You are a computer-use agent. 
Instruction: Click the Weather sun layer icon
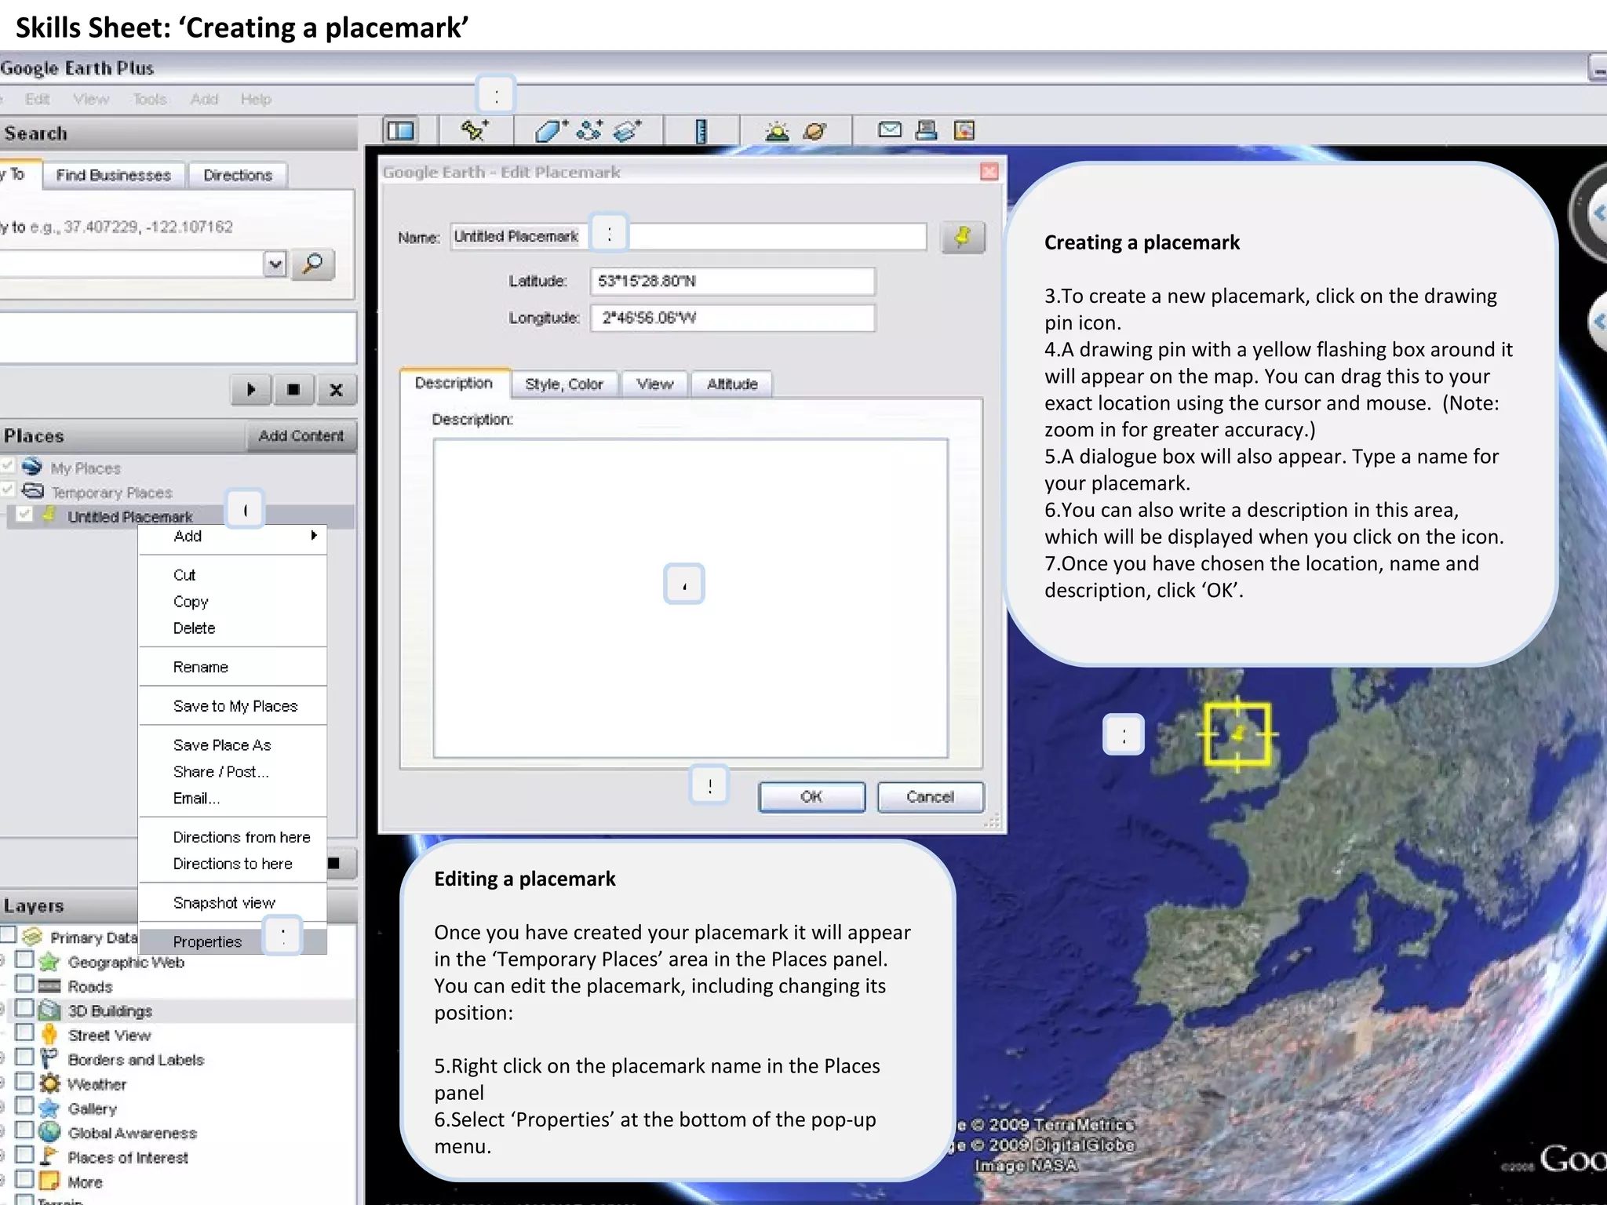[x=49, y=1083]
